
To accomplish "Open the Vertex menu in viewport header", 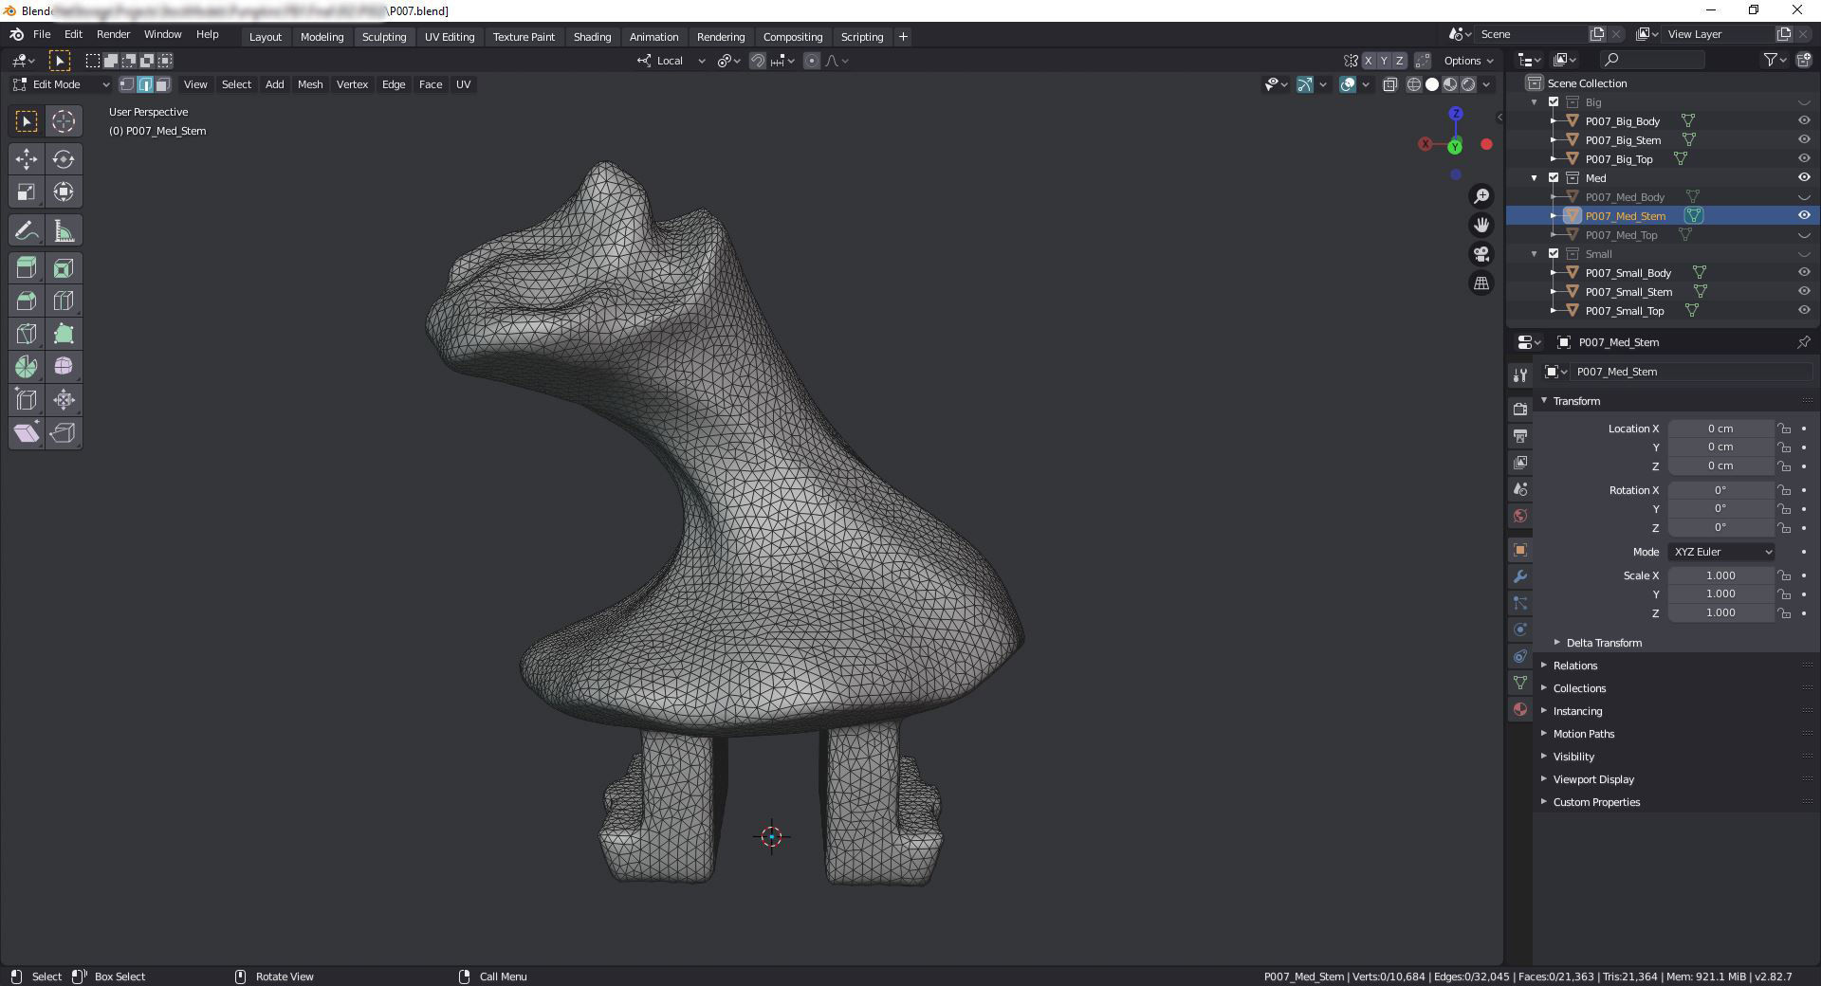I will click(352, 84).
